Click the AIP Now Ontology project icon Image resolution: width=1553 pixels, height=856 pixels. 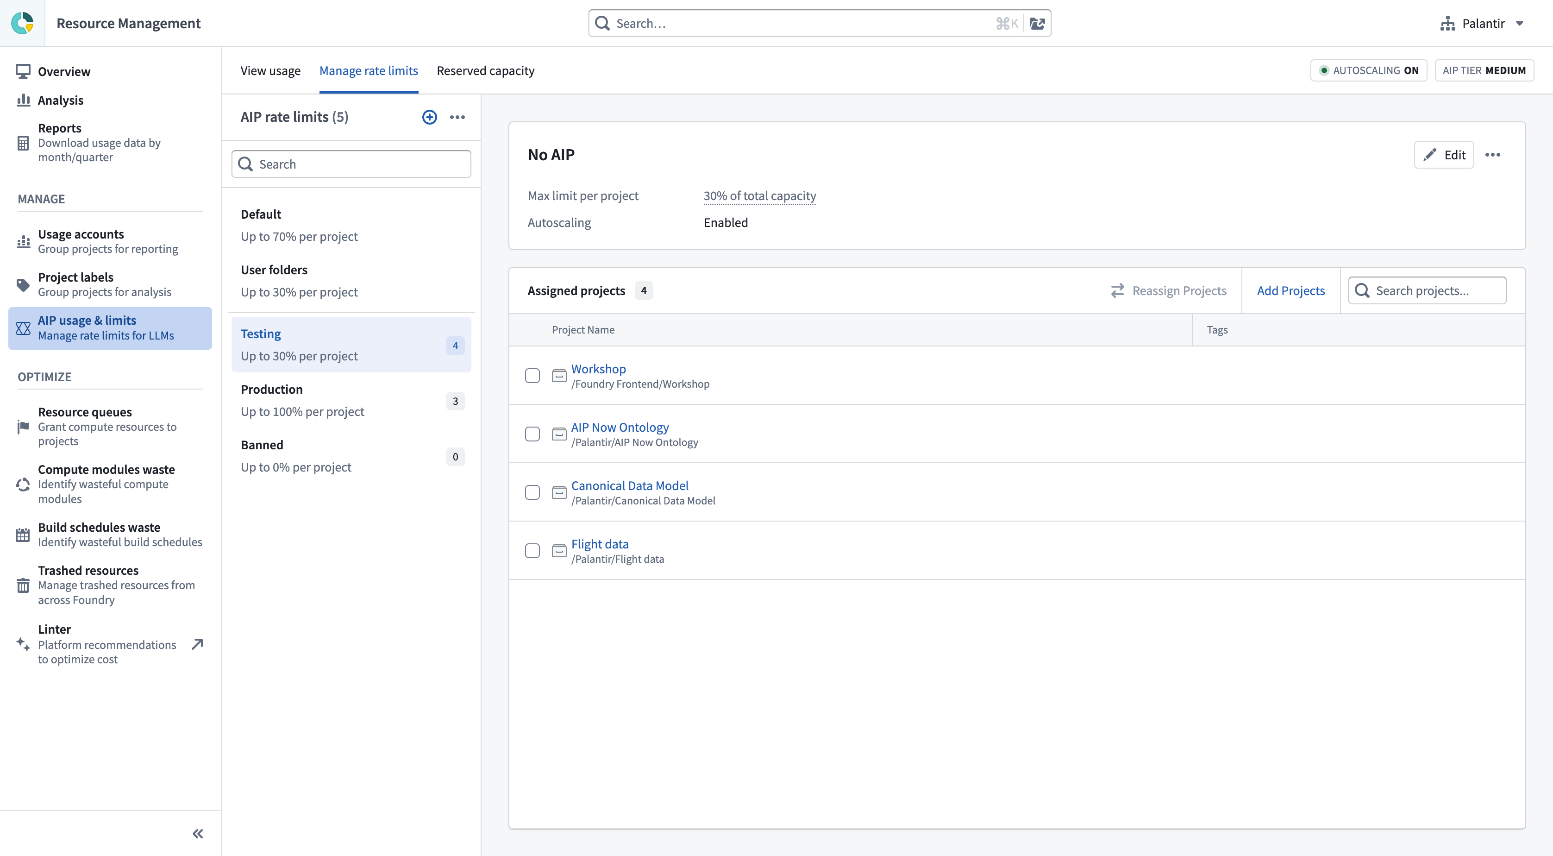click(559, 434)
